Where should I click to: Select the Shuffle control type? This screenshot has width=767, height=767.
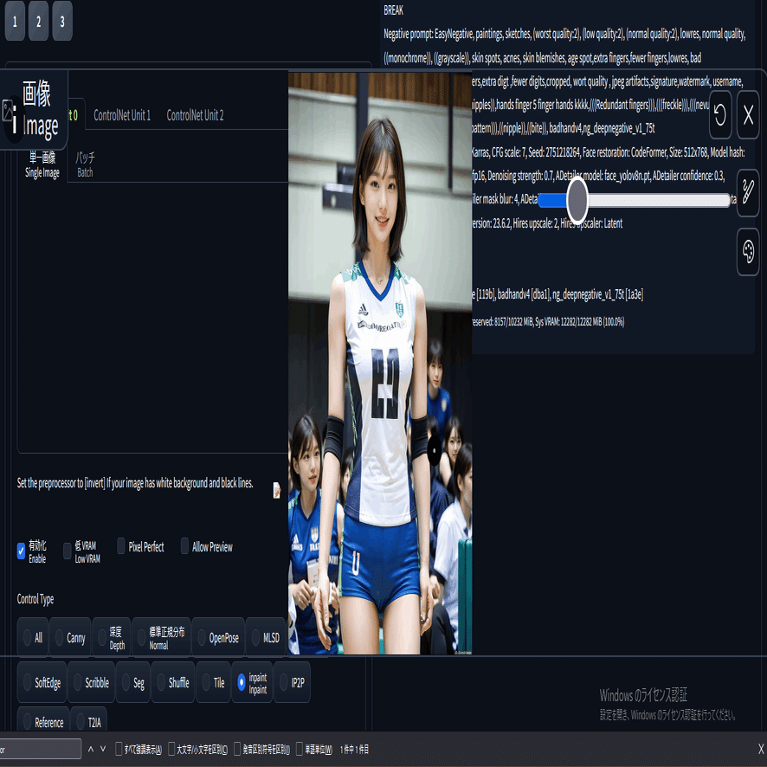[173, 682]
